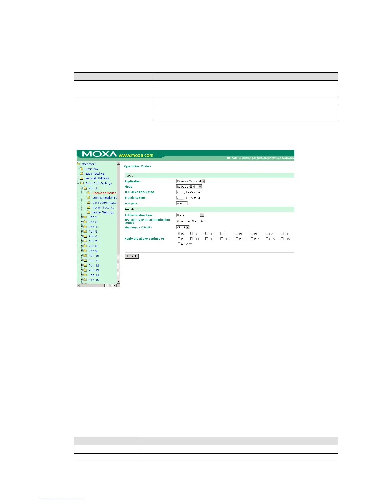
Task: Click the Port 7 folder icon
Action: tap(85, 241)
